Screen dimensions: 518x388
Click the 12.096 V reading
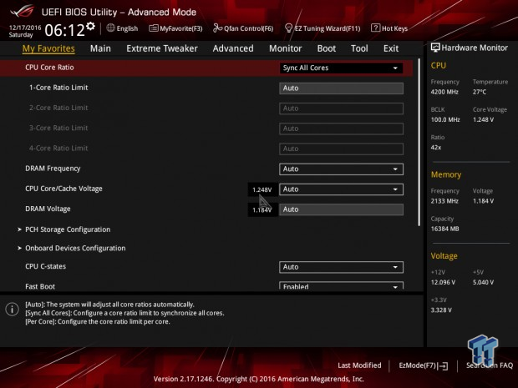click(x=443, y=282)
